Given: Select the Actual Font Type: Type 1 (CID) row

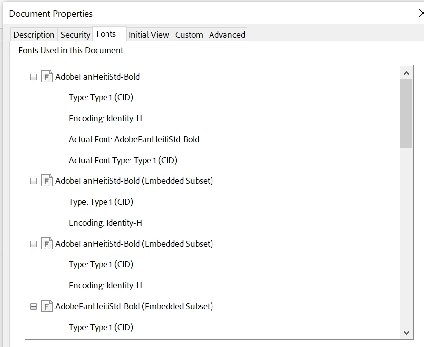Looking at the screenshot, I should 123,160.
